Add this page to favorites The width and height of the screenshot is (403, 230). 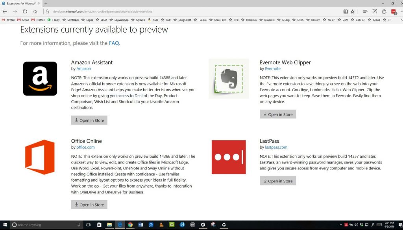(353, 11)
